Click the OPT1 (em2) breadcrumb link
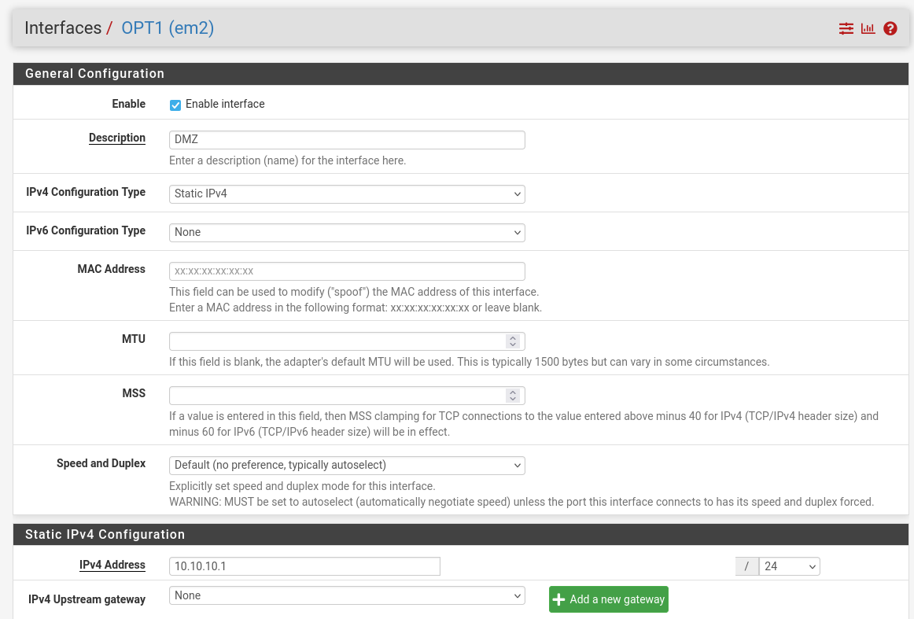Viewport: 914px width, 619px height. (x=168, y=28)
